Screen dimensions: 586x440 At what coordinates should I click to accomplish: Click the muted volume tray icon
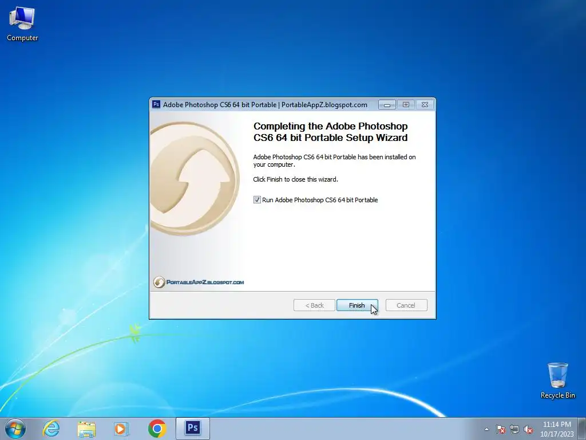528,429
